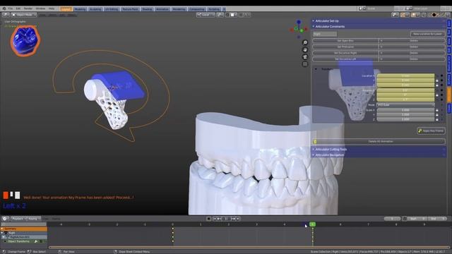
Task: Switch to the Texture Paint workspace tab
Action: click(130, 9)
